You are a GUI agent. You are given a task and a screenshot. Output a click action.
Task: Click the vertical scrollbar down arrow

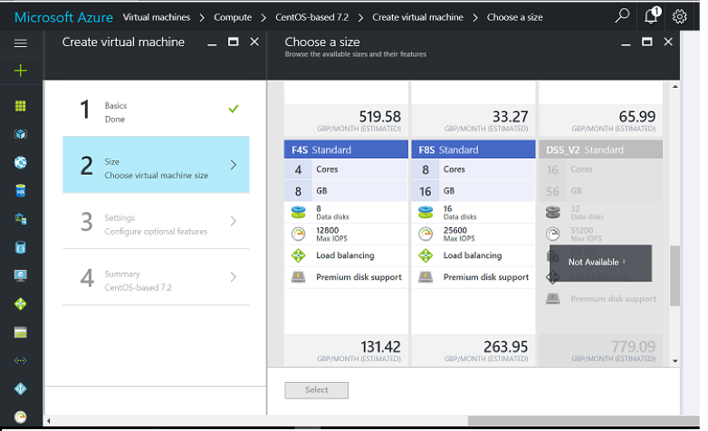pos(675,361)
